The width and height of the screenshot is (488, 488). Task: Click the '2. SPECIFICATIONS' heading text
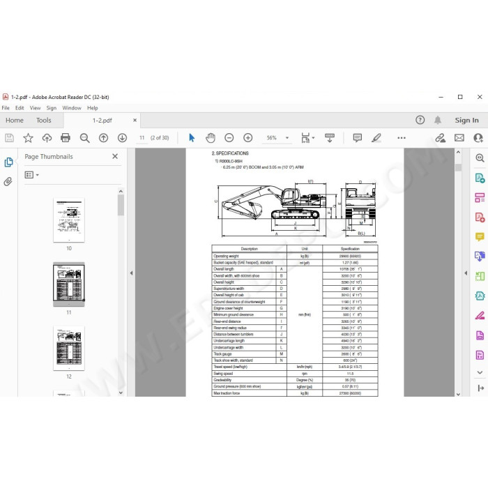(x=230, y=153)
